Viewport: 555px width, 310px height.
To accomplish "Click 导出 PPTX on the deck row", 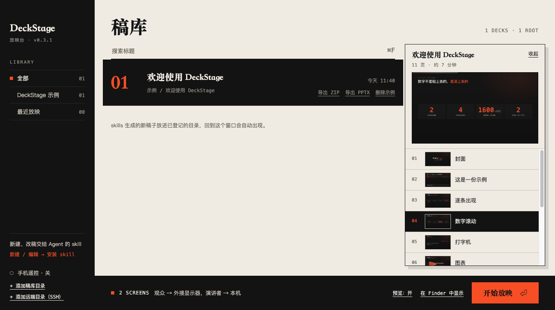I will tap(357, 93).
